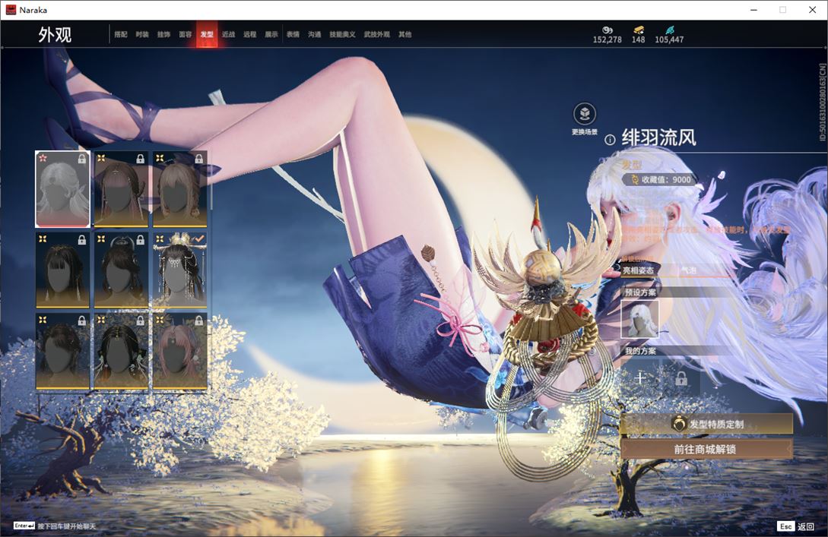Select the black straight-bangs hairstyle card
Screen dimensions: 828x537
click(63, 270)
